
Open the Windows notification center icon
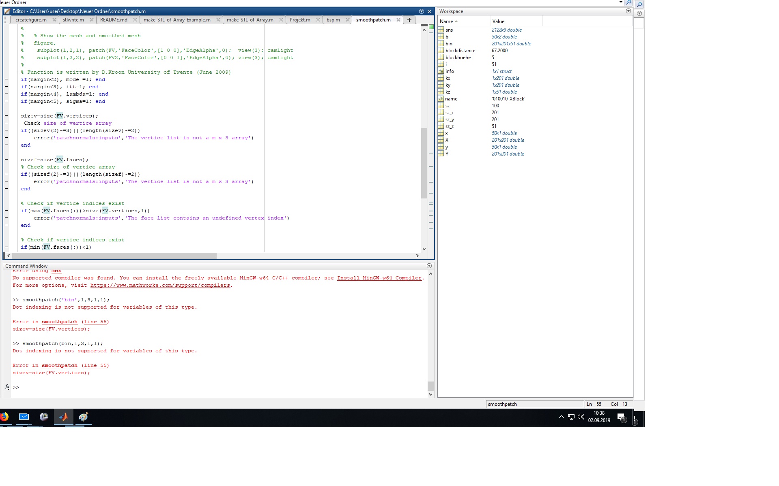tap(621, 417)
